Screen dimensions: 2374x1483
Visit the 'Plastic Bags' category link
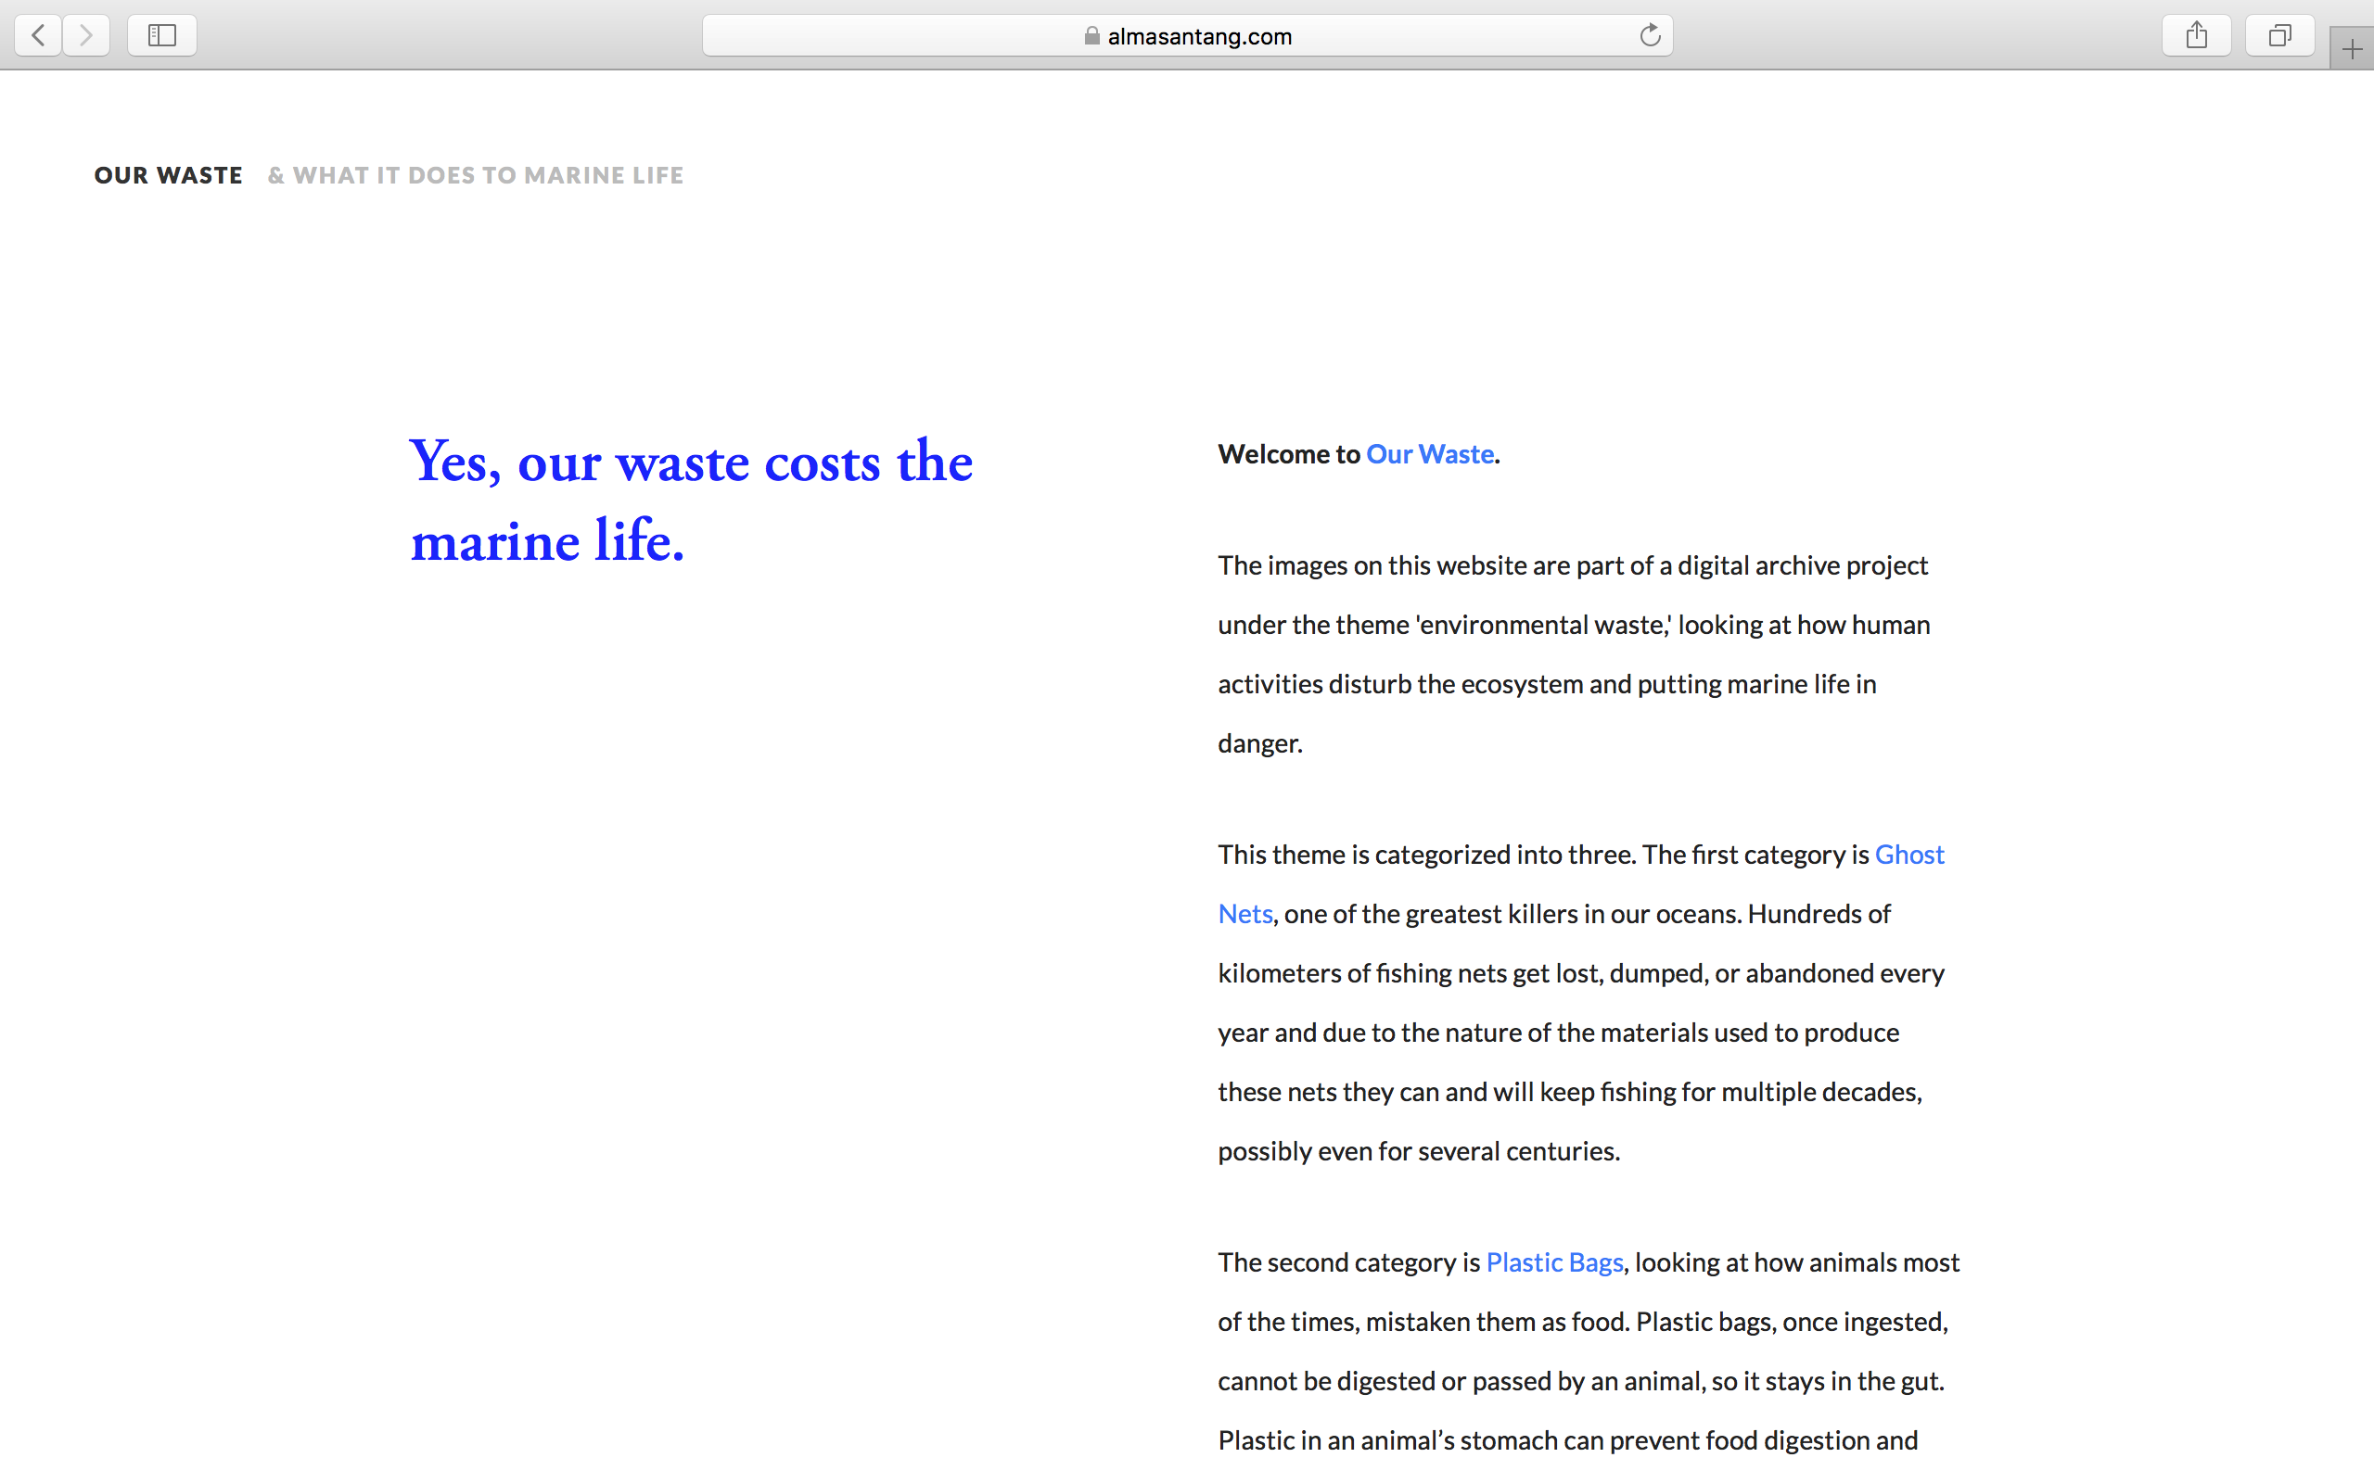[1554, 1262]
